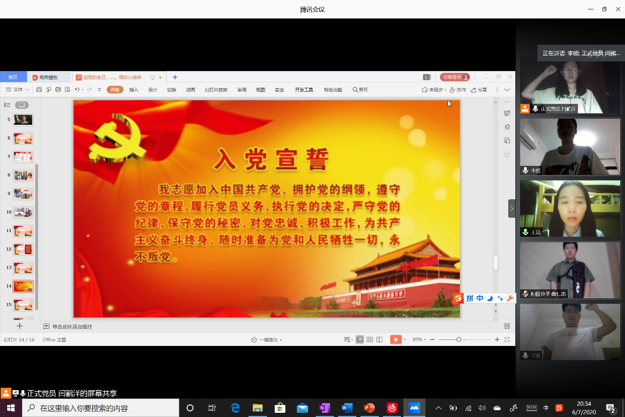625x417 pixels.
Task: Open PowerPoint from the taskbar
Action: click(x=369, y=408)
